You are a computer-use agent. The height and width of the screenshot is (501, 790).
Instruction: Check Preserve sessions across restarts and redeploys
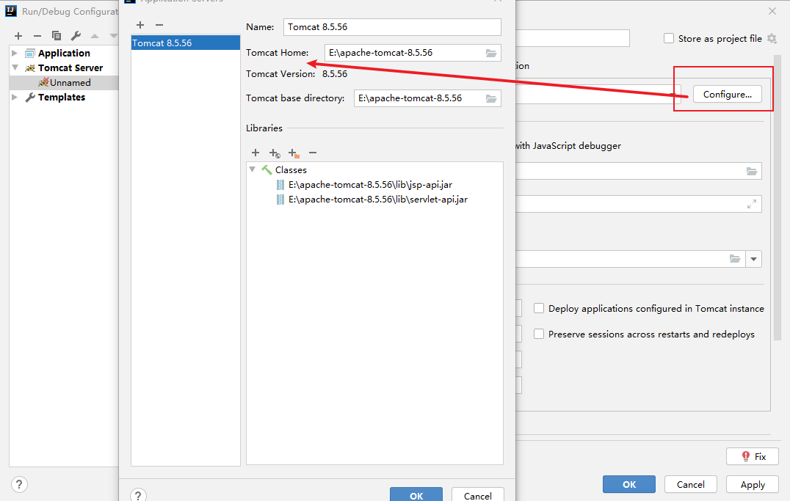pos(539,334)
